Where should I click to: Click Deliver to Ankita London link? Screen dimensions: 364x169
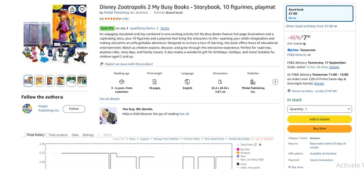pos(314,91)
